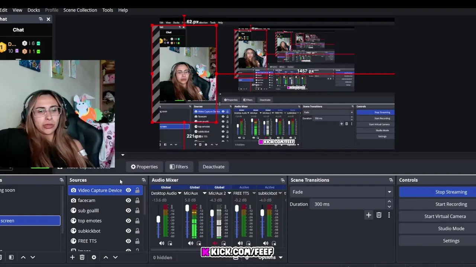The image size is (476, 267).
Task: Open FREE TTS mixer dropdown arrow
Action: pyautogui.click(x=254, y=193)
